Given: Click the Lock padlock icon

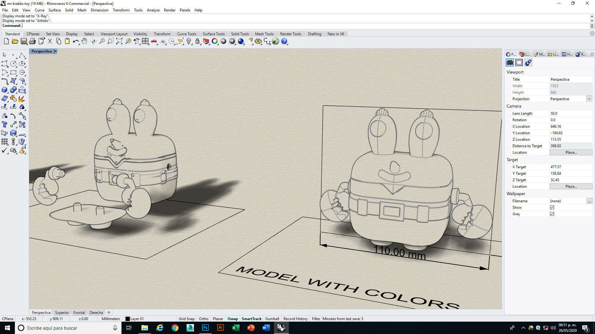Looking at the screenshot, I should [197, 41].
